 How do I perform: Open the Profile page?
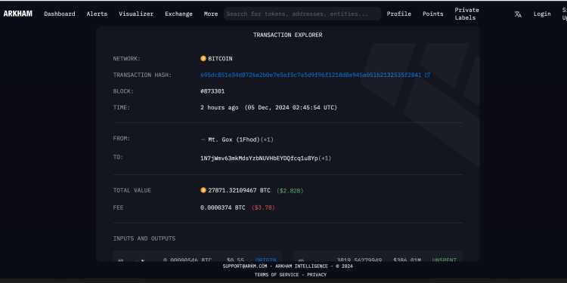[399, 14]
